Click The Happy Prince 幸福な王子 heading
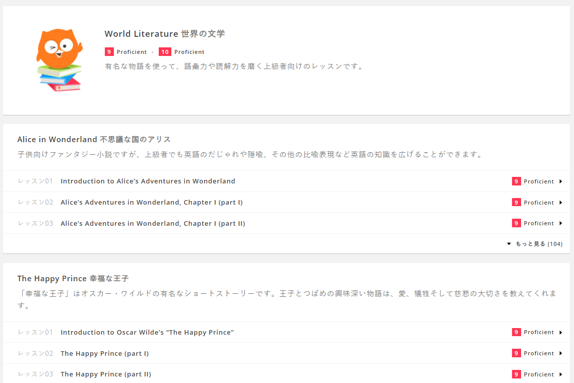The height and width of the screenshot is (383, 574). pos(73,279)
